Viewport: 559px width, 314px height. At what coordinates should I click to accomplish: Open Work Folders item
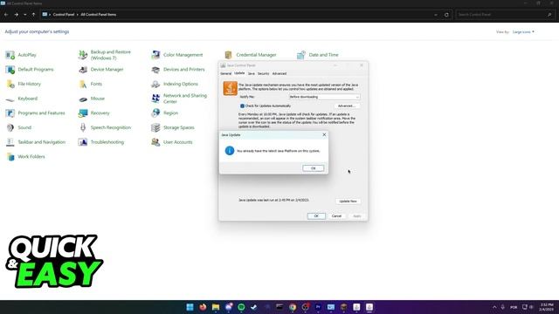click(x=25, y=157)
